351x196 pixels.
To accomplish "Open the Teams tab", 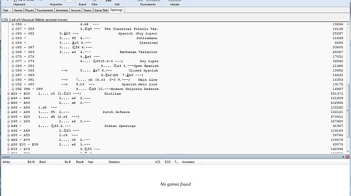I will coord(87,10).
